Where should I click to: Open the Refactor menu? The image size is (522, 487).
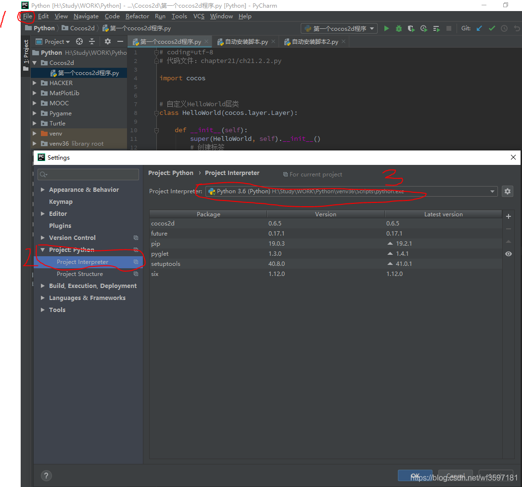tap(137, 16)
